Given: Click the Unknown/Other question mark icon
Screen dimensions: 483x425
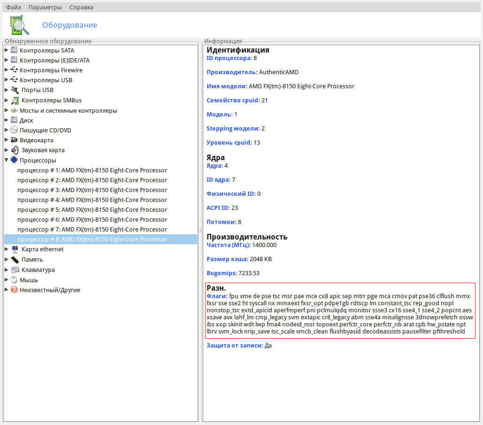Looking at the screenshot, I should click(x=14, y=290).
